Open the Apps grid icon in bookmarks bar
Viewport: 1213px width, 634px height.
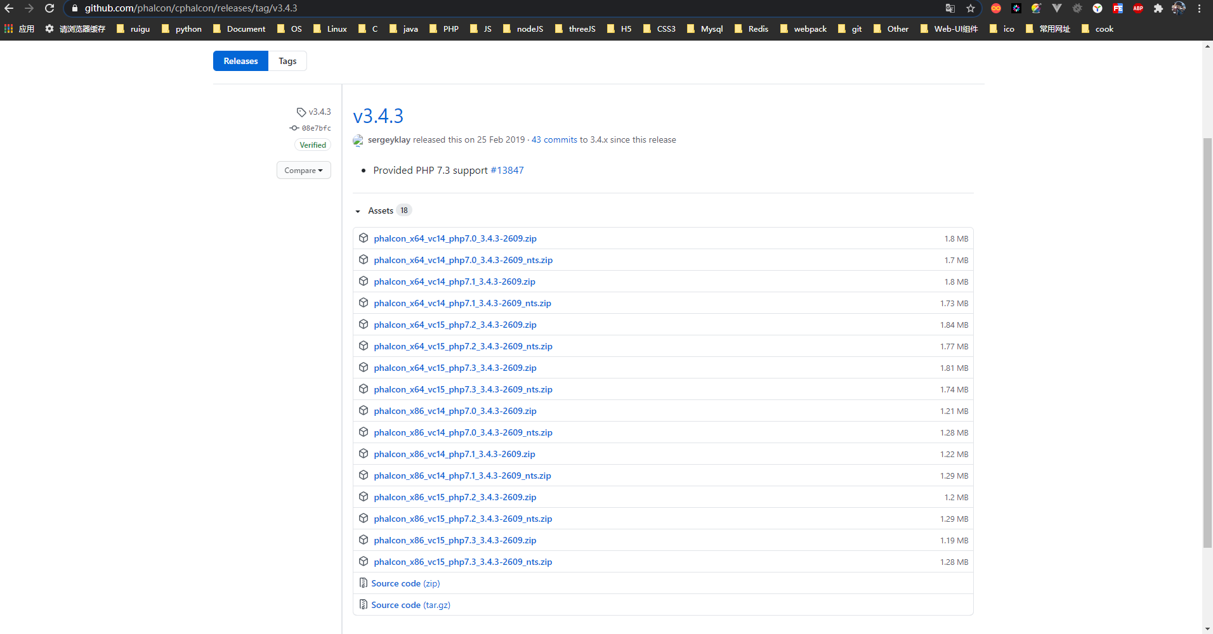coord(9,29)
